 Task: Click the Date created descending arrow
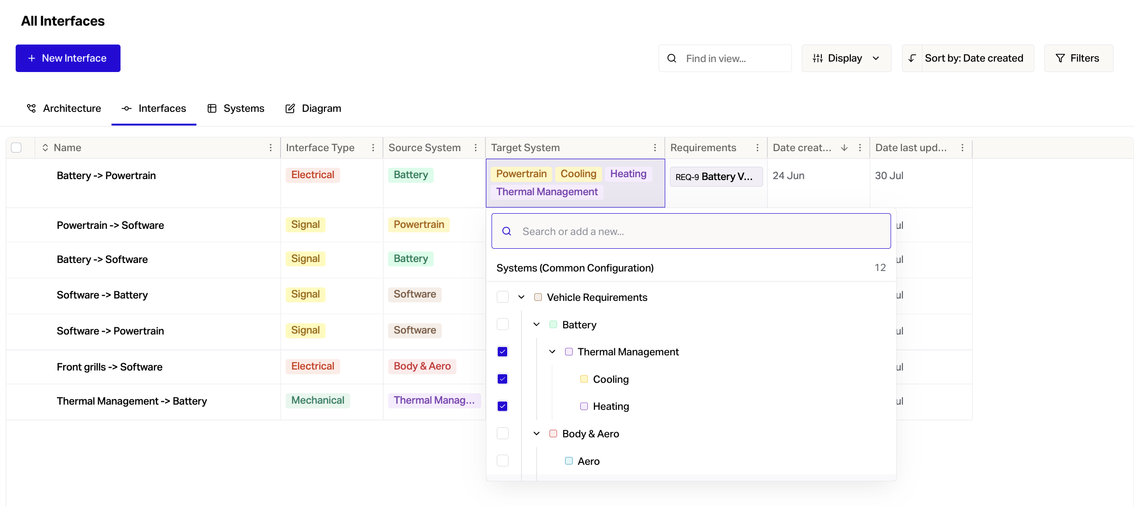point(844,148)
